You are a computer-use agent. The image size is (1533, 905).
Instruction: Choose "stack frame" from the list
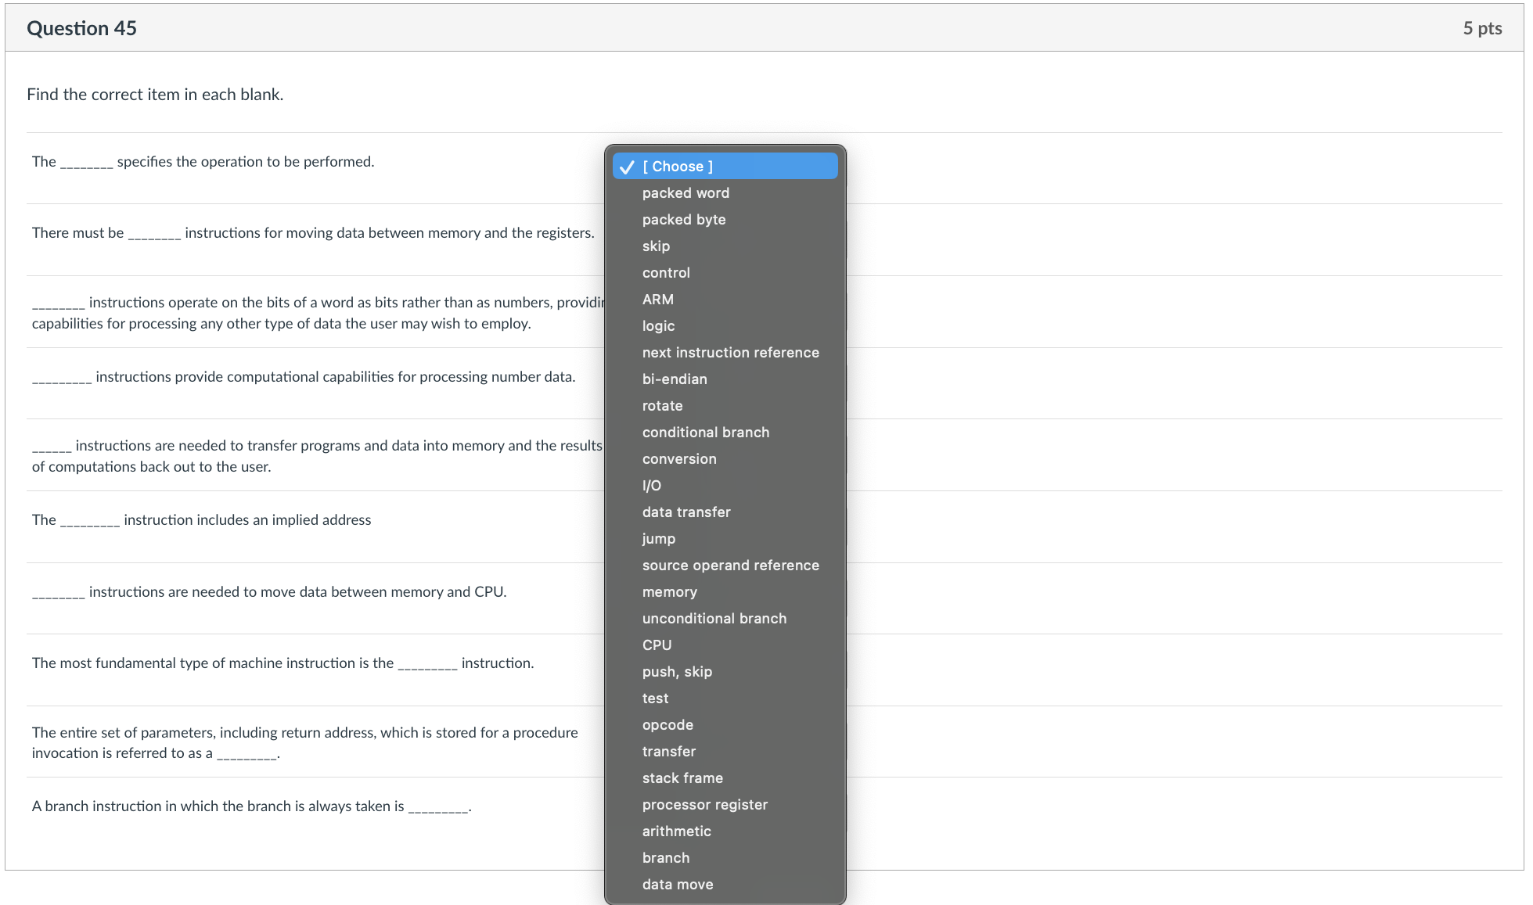pos(682,778)
